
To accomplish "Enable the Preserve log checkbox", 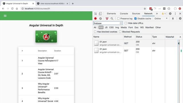I will 118,19.
